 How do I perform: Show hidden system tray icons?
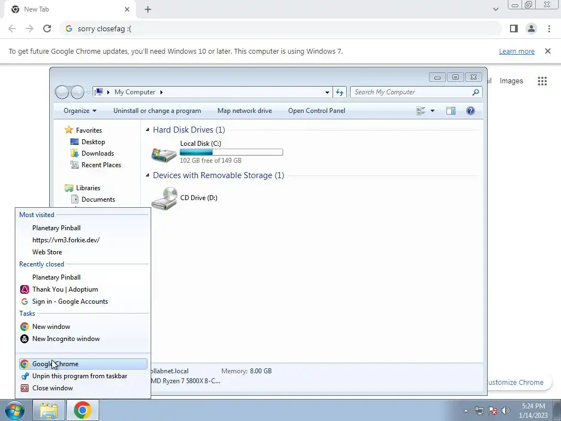(x=466, y=411)
